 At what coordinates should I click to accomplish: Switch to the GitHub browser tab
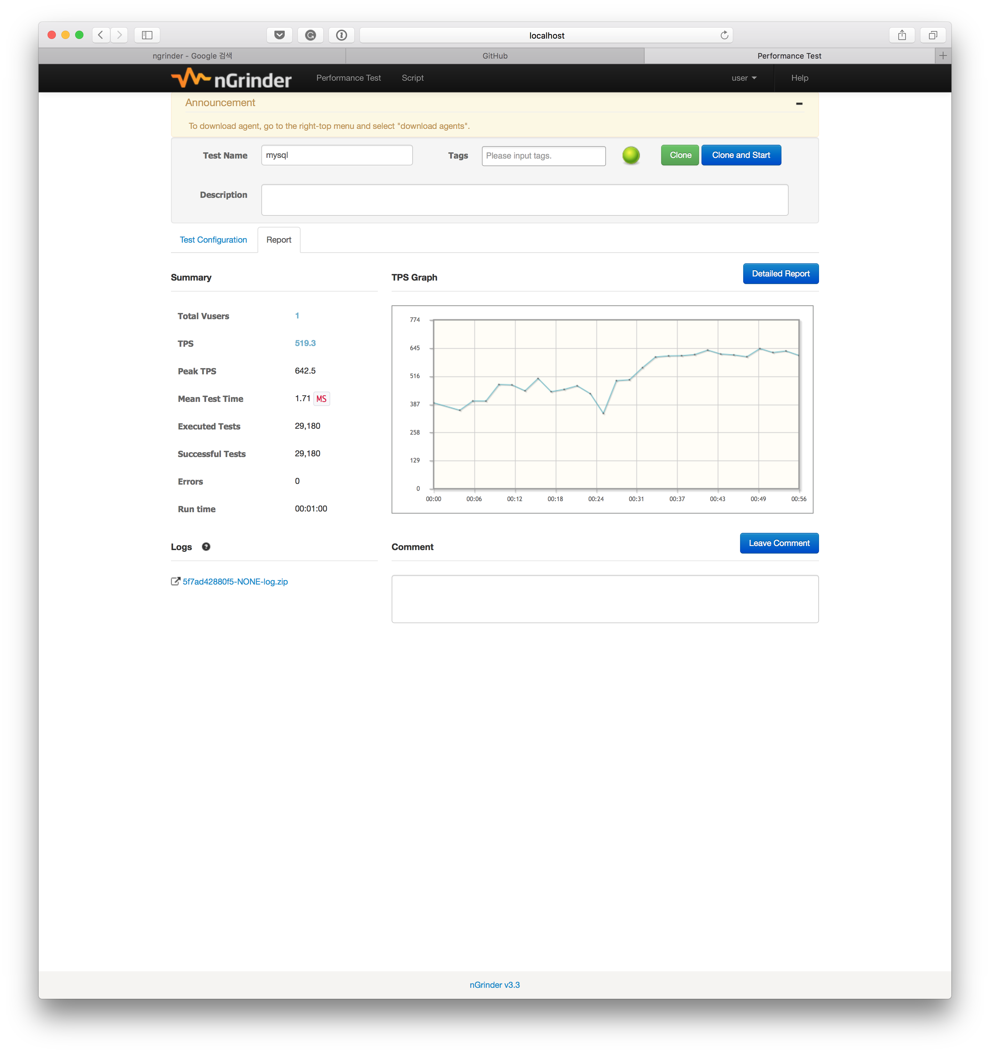tap(494, 56)
